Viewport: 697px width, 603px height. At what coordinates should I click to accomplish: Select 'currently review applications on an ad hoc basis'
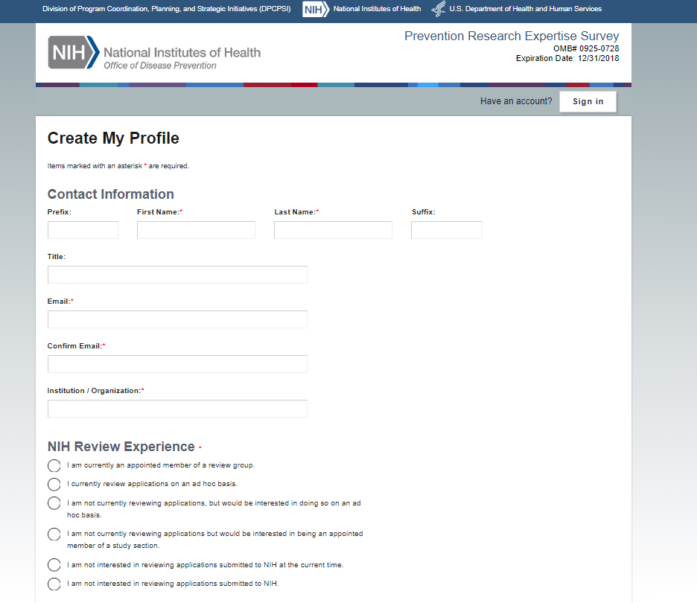point(54,485)
